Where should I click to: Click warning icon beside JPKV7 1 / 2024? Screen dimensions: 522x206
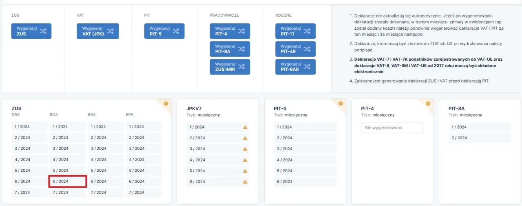245,127
